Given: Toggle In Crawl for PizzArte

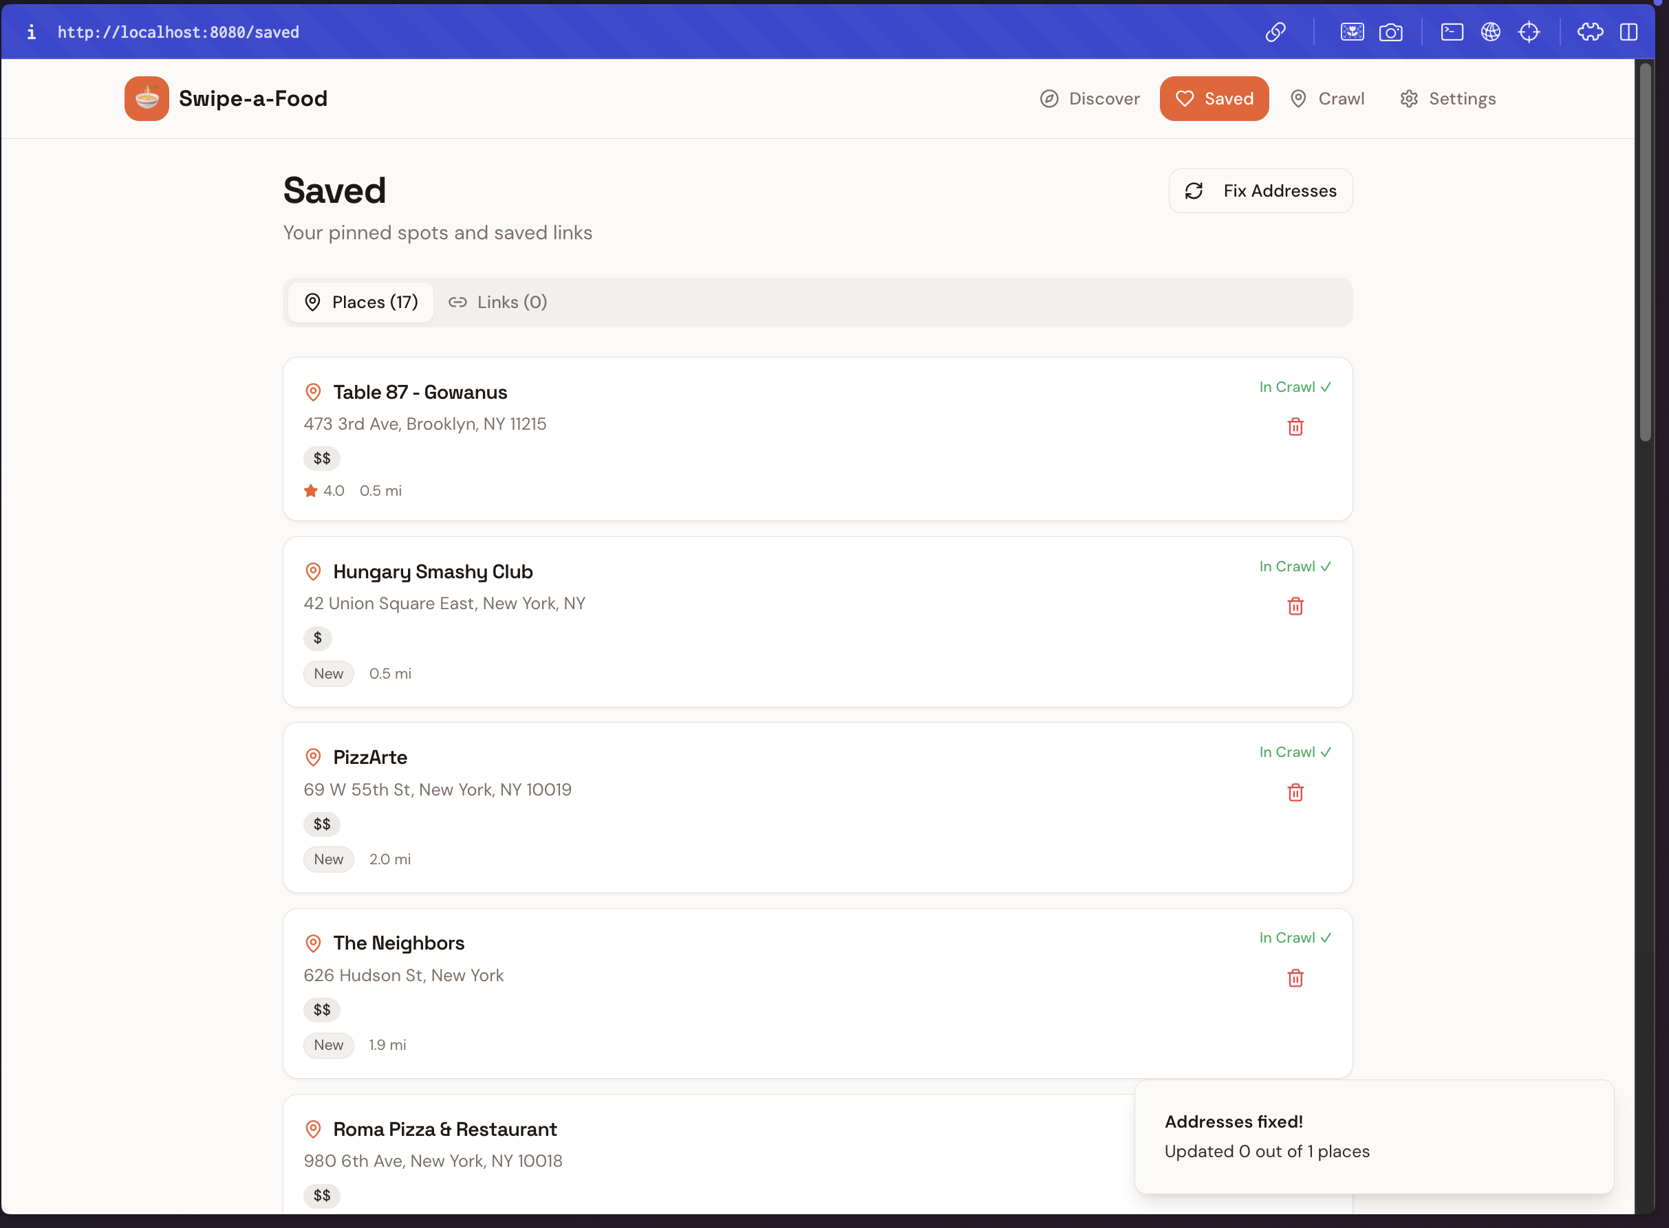Looking at the screenshot, I should click(1294, 752).
